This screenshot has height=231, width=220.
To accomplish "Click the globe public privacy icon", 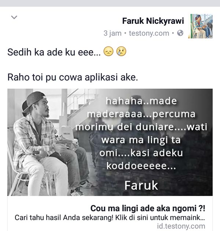I will click(180, 33).
